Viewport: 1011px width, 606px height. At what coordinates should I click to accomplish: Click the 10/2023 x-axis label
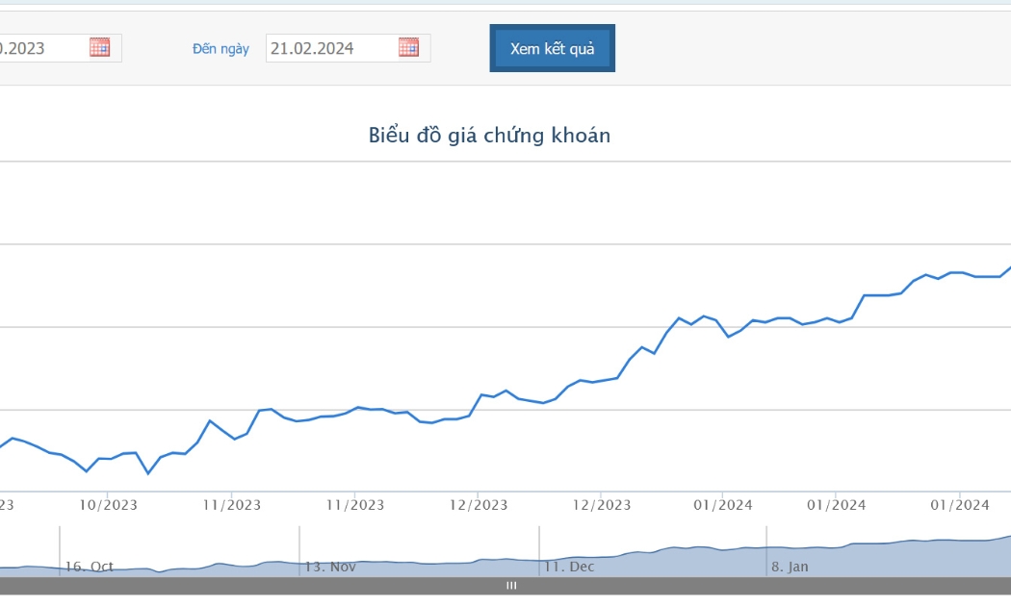pyautogui.click(x=108, y=506)
